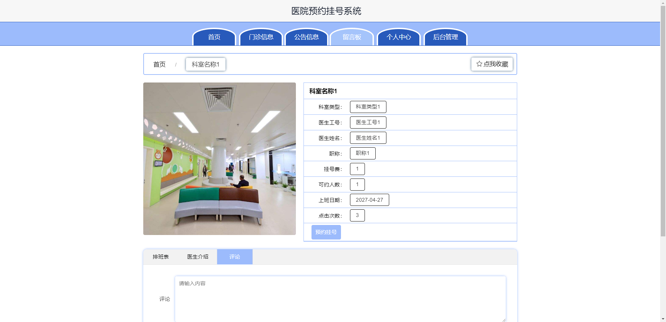Open the 首页 navigation tab
The height and width of the screenshot is (322, 666).
(214, 37)
